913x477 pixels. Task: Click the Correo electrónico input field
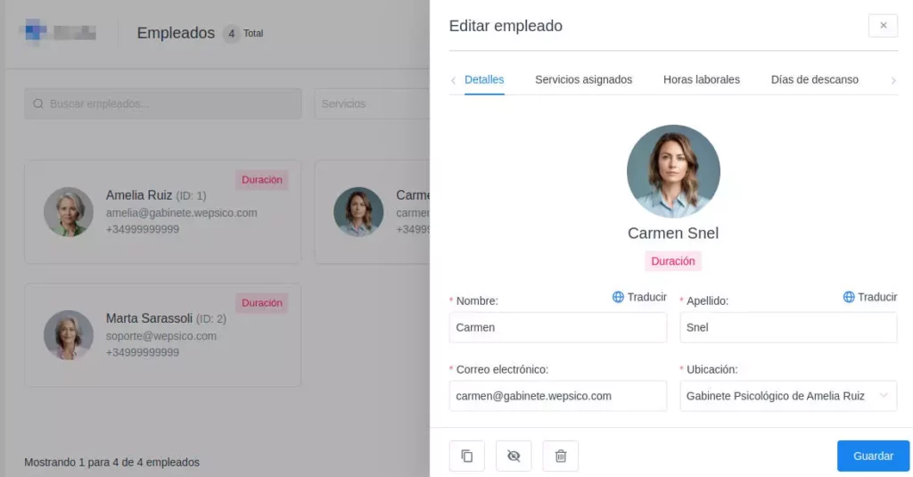pos(557,396)
